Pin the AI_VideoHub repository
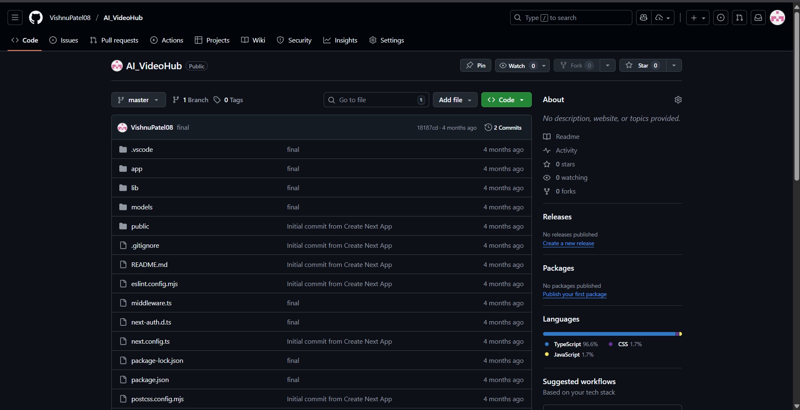Image resolution: width=800 pixels, height=410 pixels. tap(475, 65)
